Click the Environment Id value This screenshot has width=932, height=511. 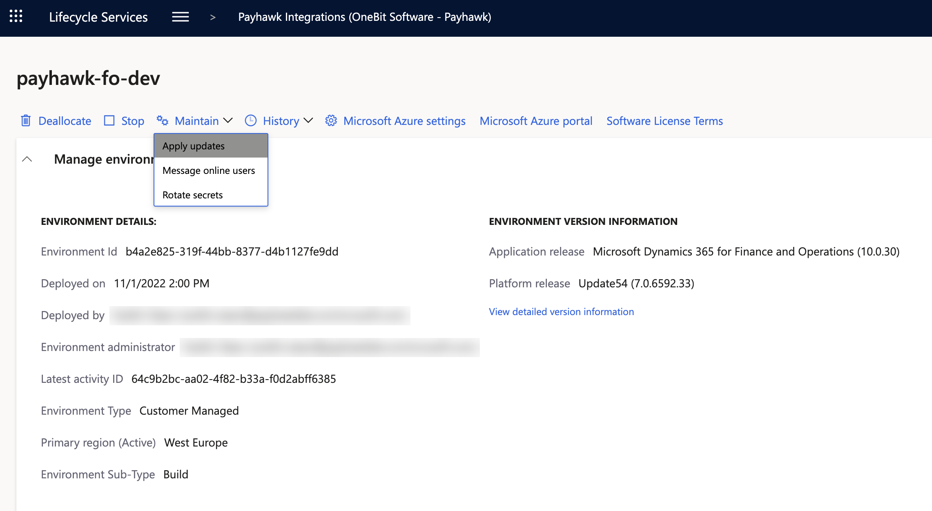tap(232, 252)
